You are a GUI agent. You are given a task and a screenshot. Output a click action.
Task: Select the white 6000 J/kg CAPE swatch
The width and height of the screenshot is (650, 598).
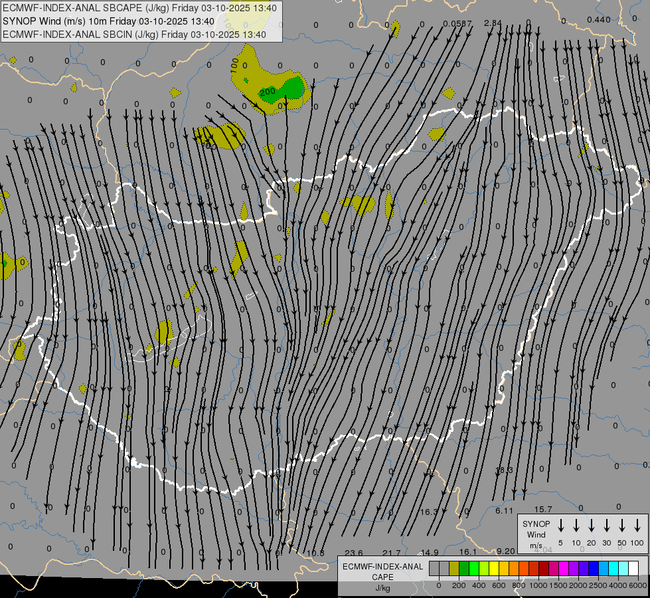[x=633, y=568]
